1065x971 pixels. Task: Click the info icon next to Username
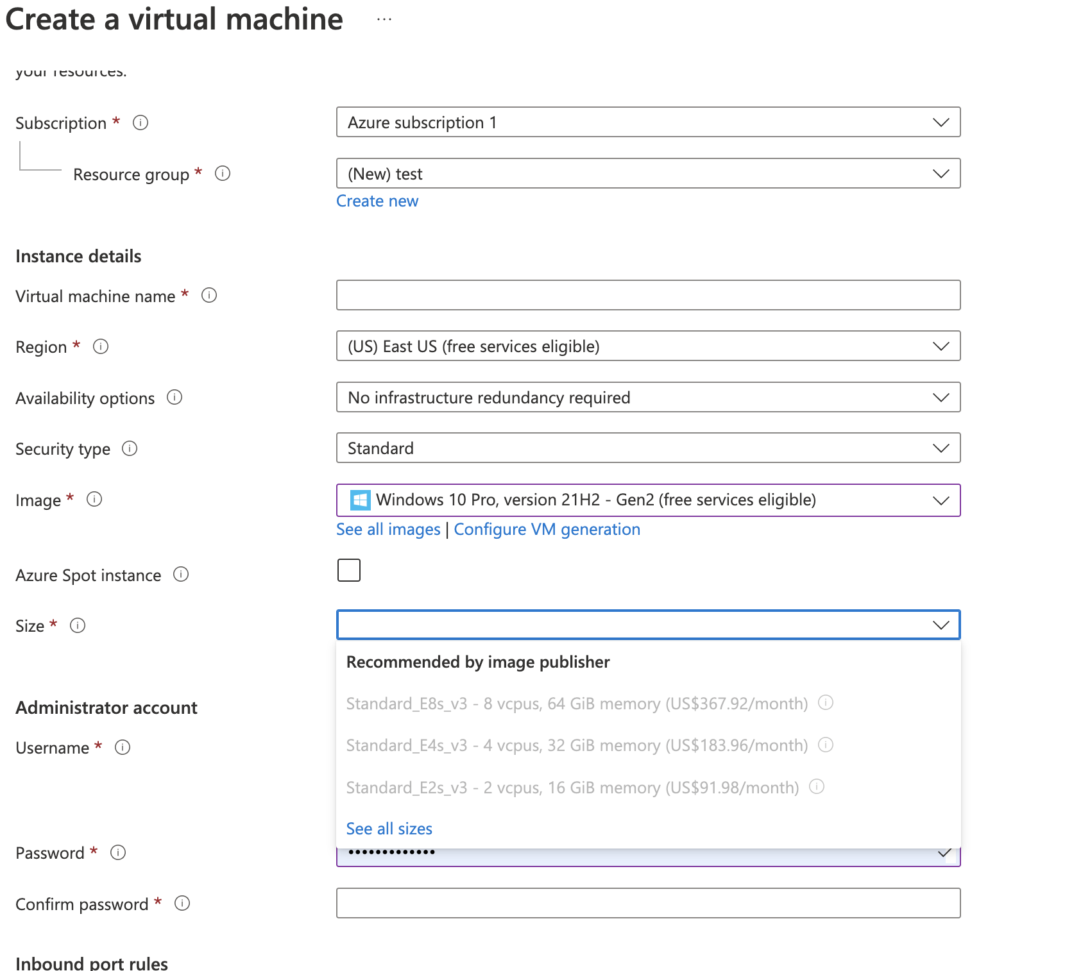pyautogui.click(x=123, y=747)
